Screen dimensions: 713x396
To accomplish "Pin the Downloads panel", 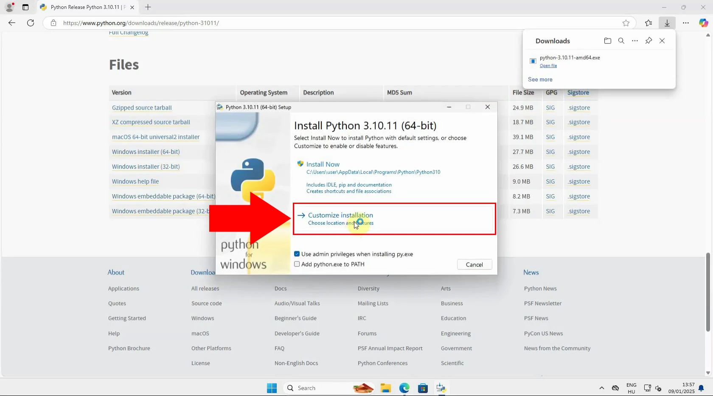I will 648,41.
